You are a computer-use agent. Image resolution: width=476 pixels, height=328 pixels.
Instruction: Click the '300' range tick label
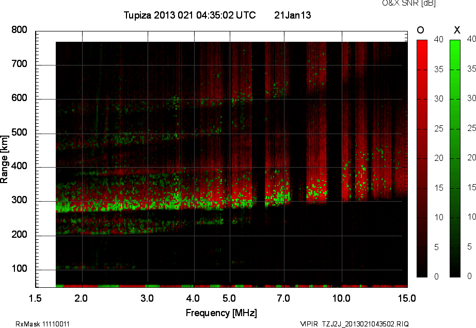click(20, 200)
